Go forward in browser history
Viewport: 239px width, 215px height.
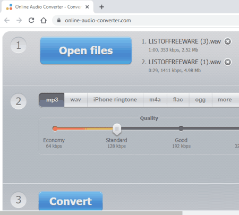(19, 20)
